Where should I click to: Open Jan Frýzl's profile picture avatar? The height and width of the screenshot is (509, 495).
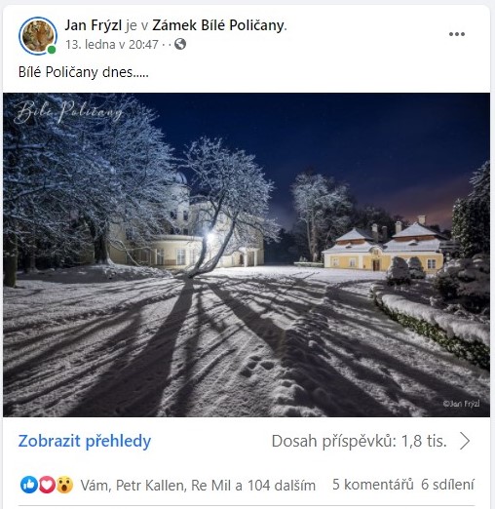coord(38,36)
